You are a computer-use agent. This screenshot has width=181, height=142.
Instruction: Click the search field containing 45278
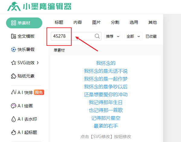click(x=76, y=36)
